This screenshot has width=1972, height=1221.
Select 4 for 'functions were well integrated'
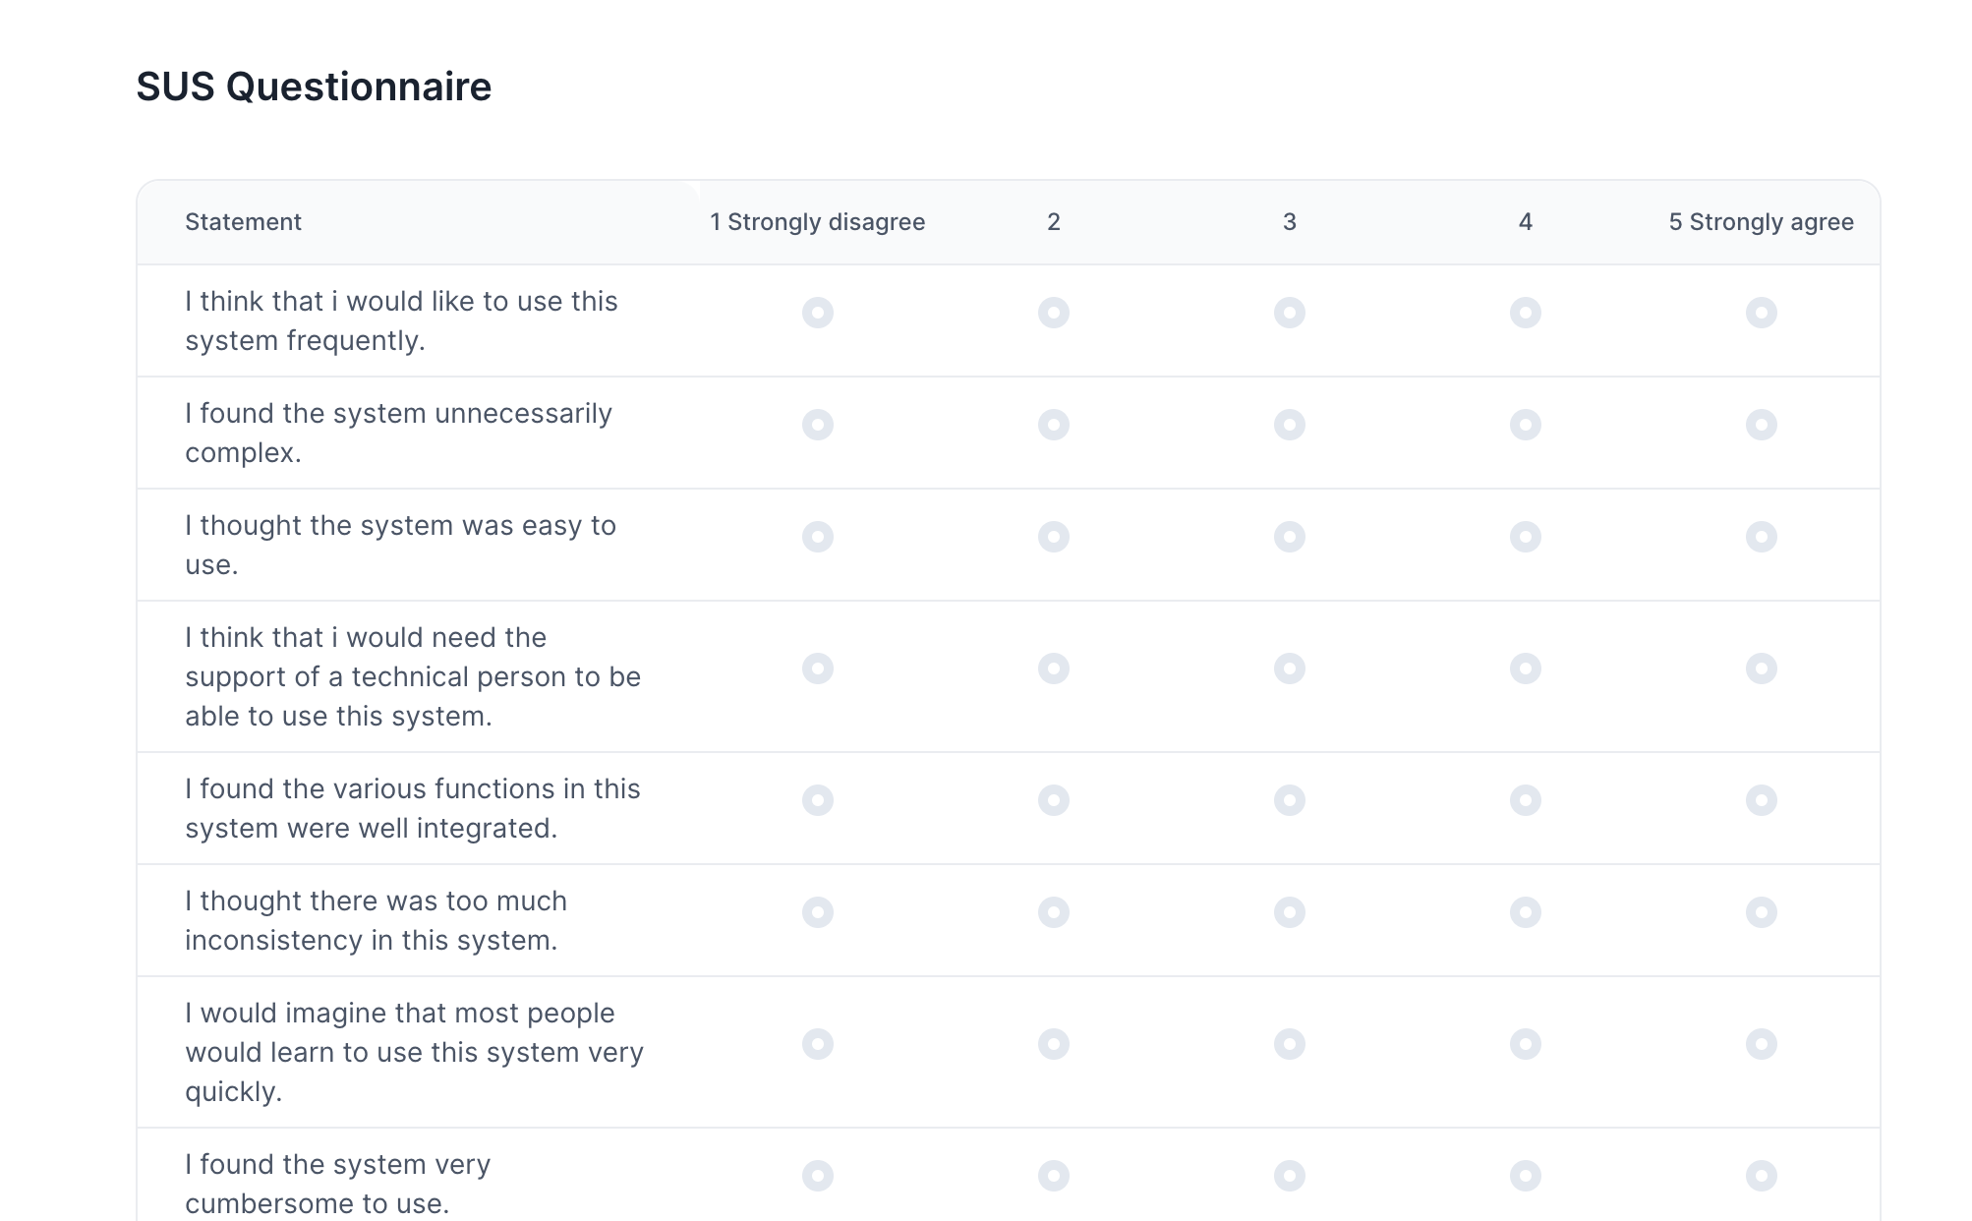point(1526,800)
